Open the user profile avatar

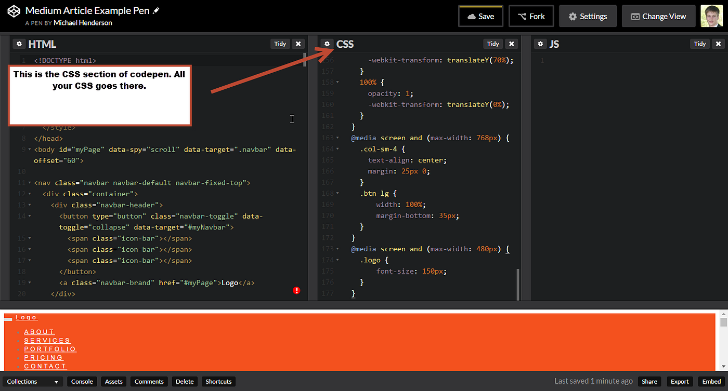[x=711, y=16]
